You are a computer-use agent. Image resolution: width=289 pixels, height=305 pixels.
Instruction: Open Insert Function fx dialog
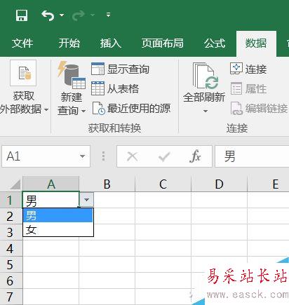point(196,156)
